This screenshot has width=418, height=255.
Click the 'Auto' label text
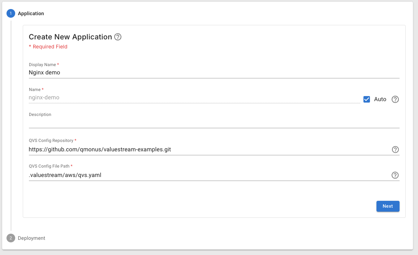pos(380,99)
